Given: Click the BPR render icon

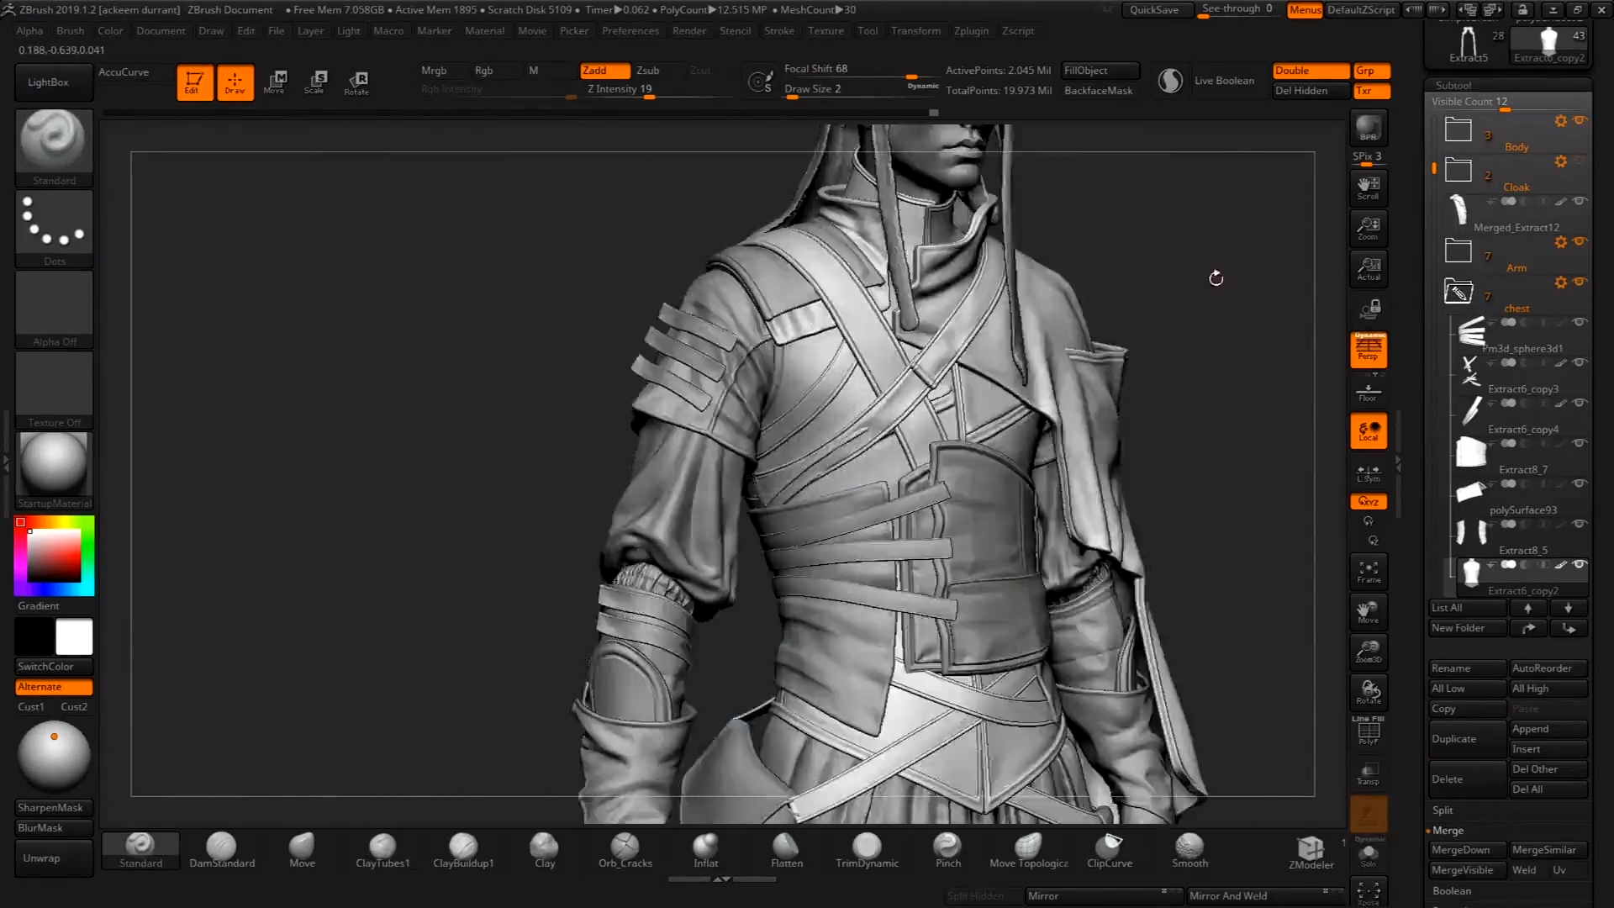Looking at the screenshot, I should pos(1368,129).
